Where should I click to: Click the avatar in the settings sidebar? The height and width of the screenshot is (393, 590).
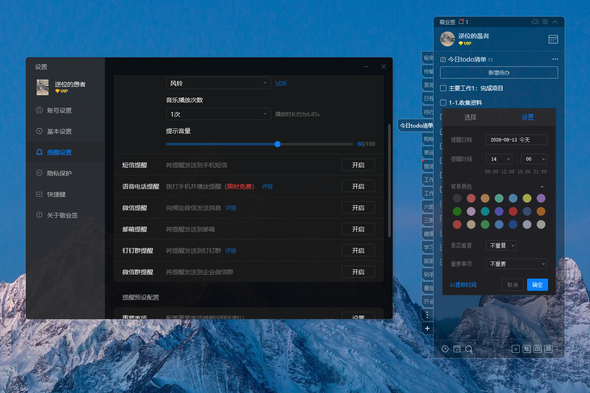[x=42, y=87]
